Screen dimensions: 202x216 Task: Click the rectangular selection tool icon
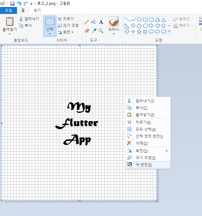[x=50, y=21]
